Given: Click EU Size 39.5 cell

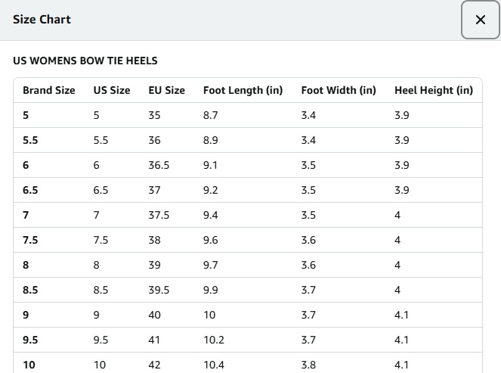Looking at the screenshot, I should pyautogui.click(x=159, y=290).
